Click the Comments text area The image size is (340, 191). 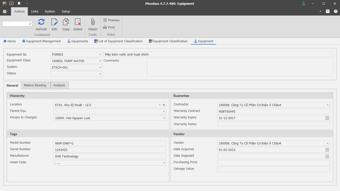pos(240,67)
